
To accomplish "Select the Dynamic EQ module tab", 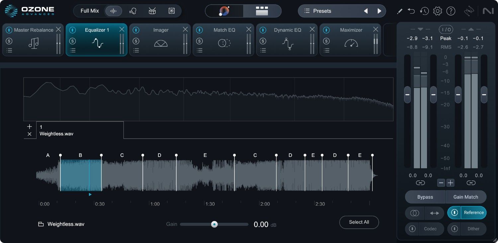I will pos(288,30).
